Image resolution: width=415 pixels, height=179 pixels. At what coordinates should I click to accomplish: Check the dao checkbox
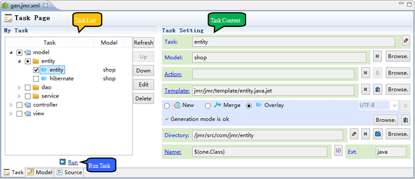point(28,87)
